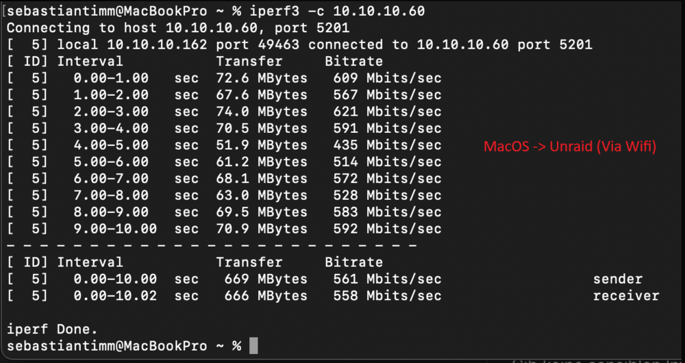Click the '69.5 MBytes' transfer value
Image resolution: width=685 pixels, height=363 pixels.
click(x=262, y=212)
